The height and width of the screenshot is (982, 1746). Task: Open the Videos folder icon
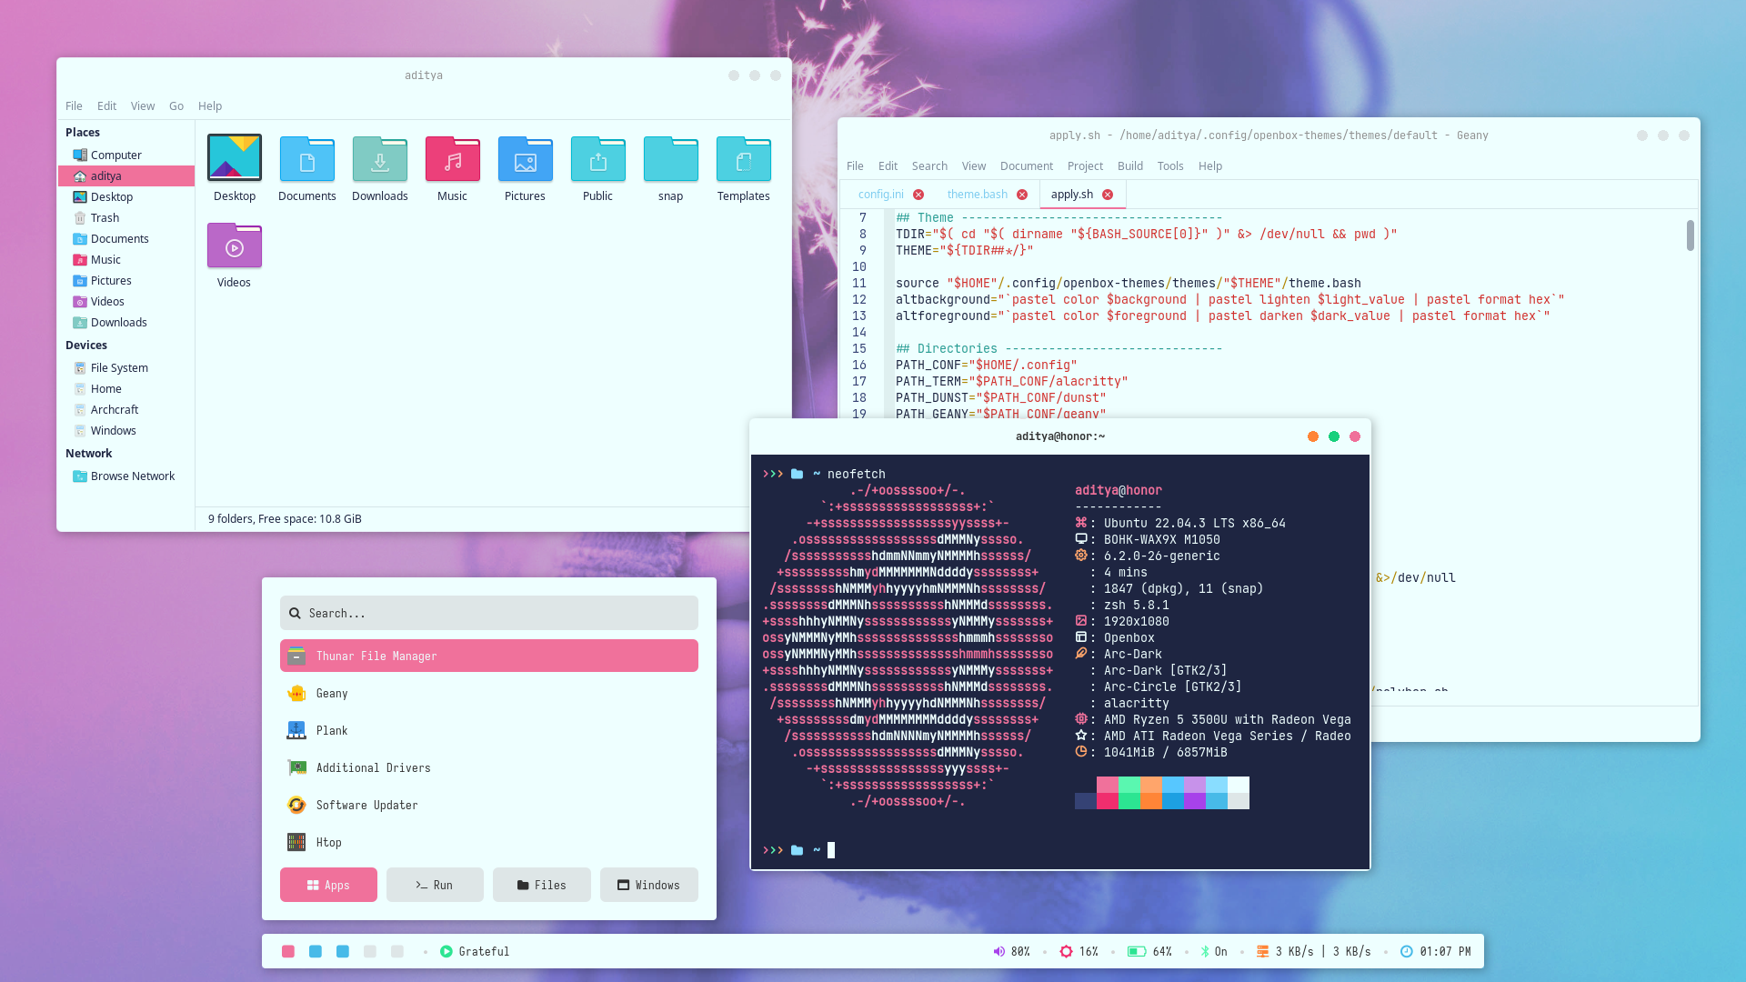[x=234, y=247]
